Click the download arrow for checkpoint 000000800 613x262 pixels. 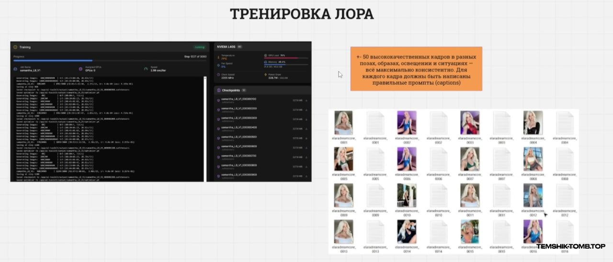point(306,166)
